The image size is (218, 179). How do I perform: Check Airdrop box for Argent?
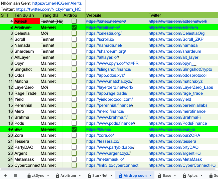(74, 153)
